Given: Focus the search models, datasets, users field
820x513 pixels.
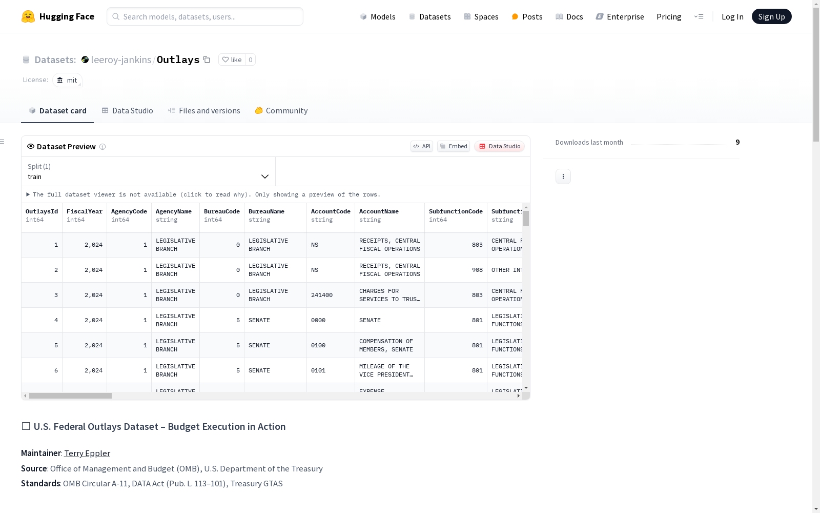Looking at the screenshot, I should pyautogui.click(x=205, y=16).
